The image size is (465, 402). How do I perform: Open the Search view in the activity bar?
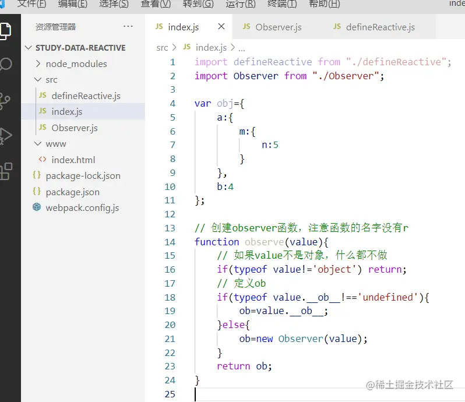pyautogui.click(x=6, y=64)
